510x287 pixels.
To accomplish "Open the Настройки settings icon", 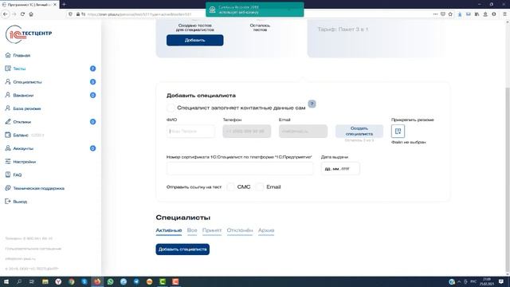I will [8, 161].
